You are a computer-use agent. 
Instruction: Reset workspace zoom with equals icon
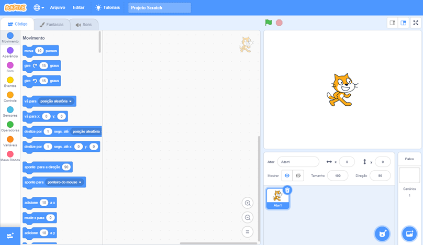(x=248, y=231)
